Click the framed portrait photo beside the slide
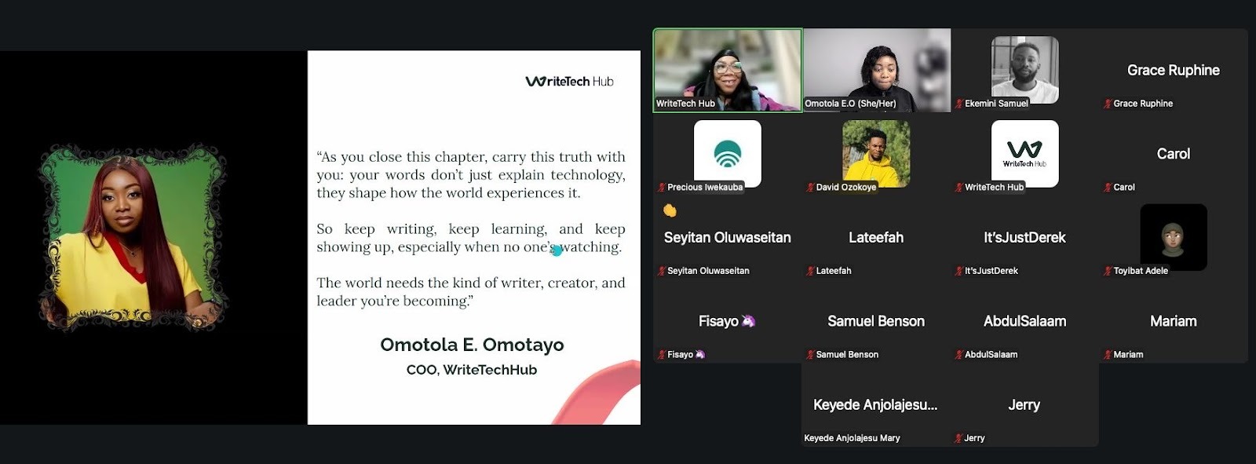1256x464 pixels. (x=133, y=237)
